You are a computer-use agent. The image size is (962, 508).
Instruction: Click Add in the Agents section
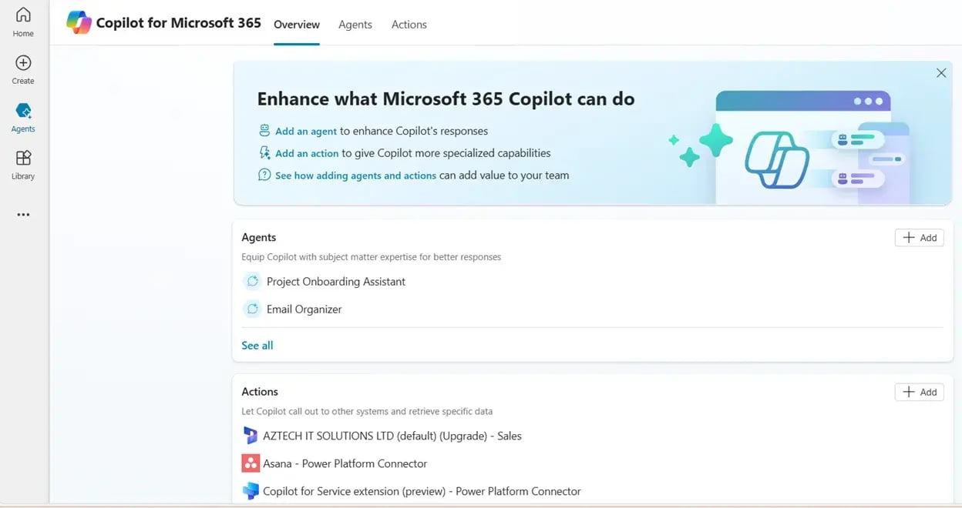click(919, 237)
